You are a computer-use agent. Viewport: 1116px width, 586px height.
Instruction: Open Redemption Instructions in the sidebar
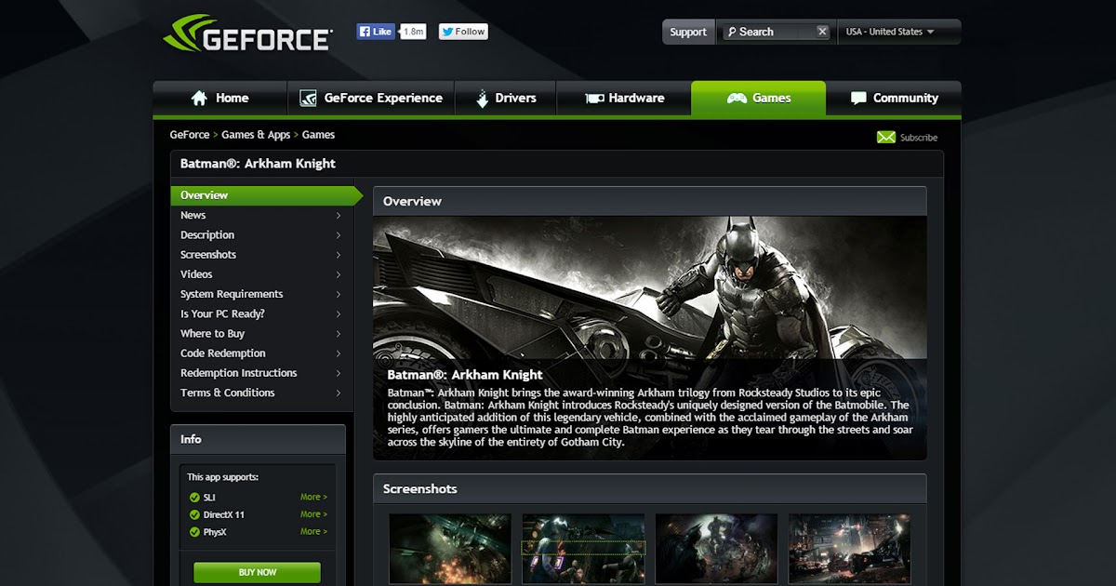point(261,373)
